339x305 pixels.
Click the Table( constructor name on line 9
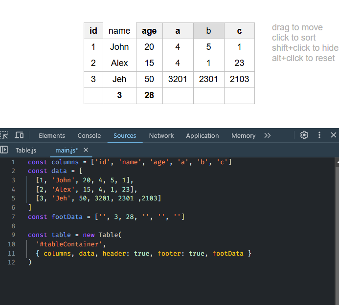tap(110, 235)
